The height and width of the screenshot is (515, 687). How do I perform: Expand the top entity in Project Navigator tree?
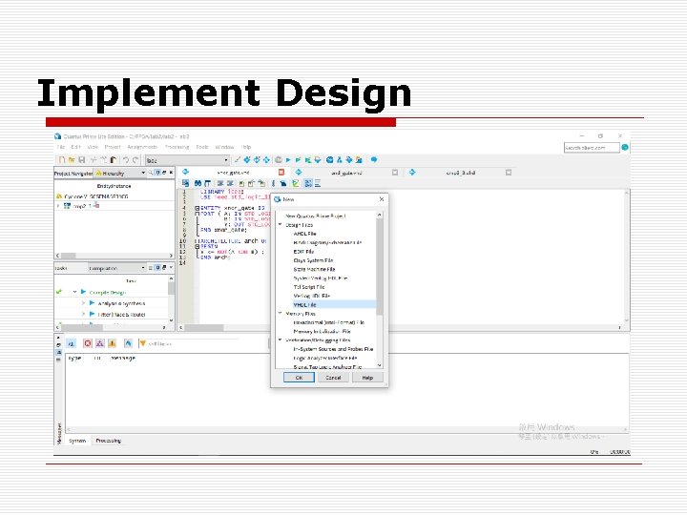point(58,205)
